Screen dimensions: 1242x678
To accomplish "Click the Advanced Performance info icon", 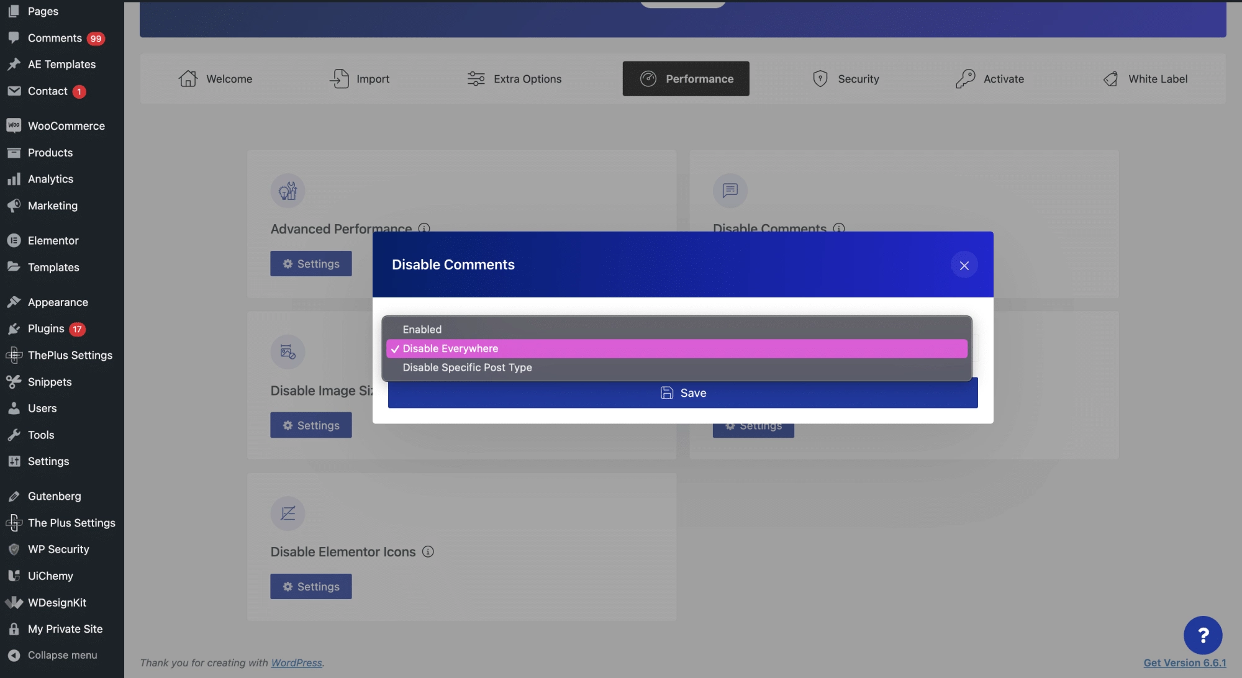I will (424, 228).
